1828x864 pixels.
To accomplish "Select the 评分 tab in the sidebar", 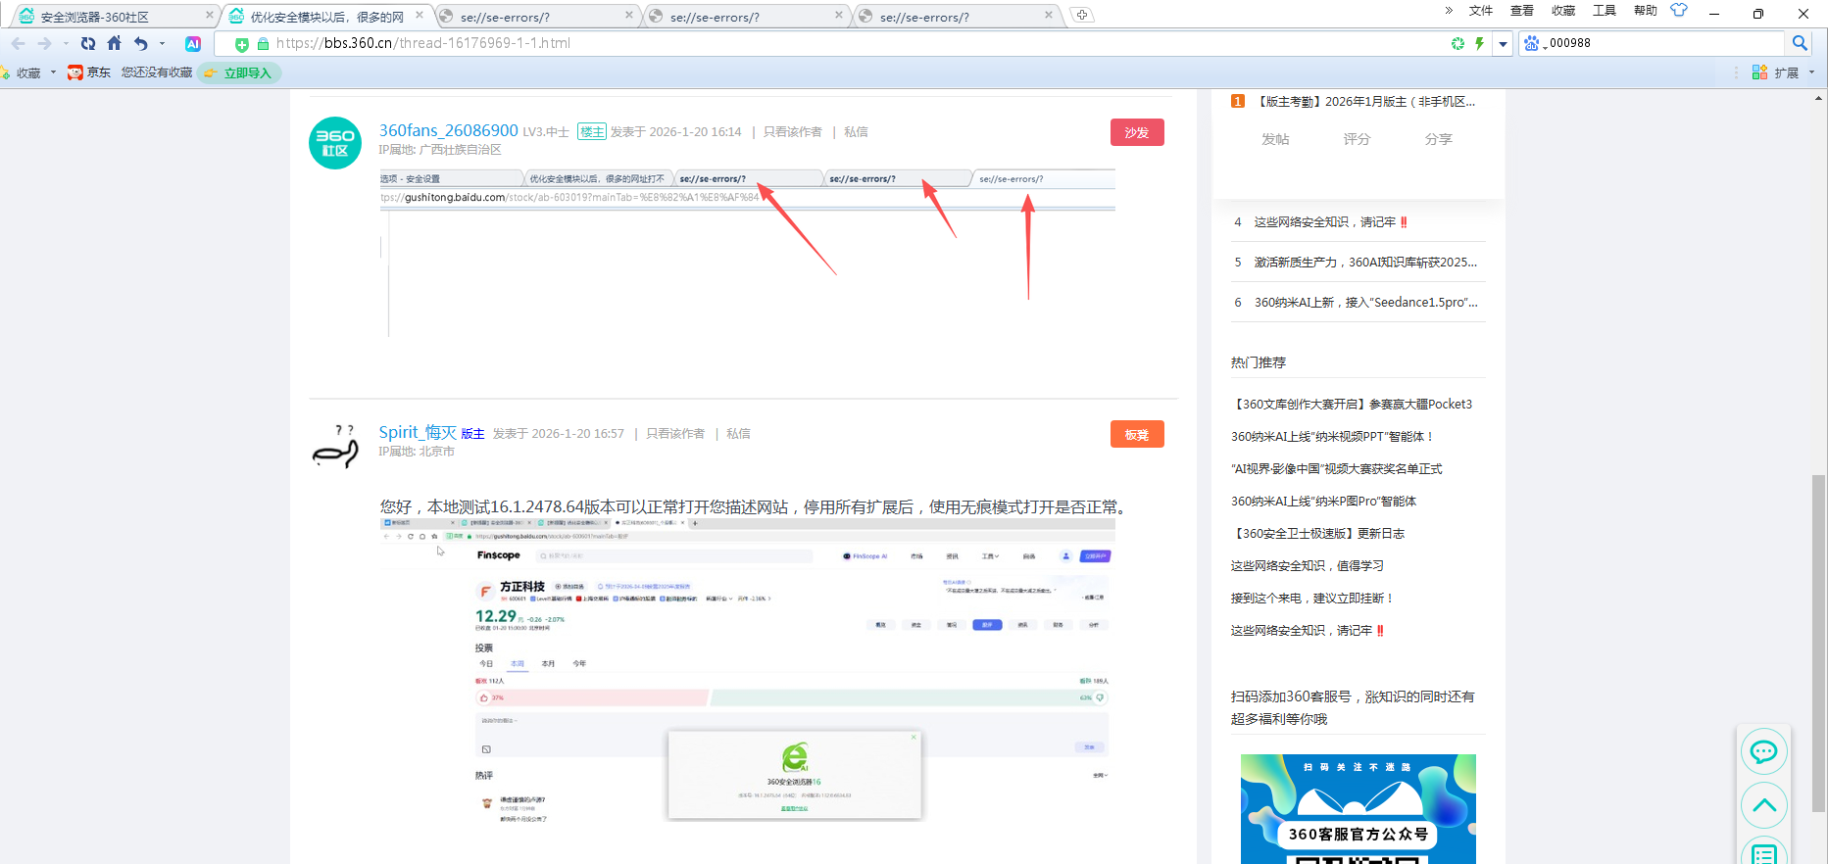I will tap(1357, 139).
